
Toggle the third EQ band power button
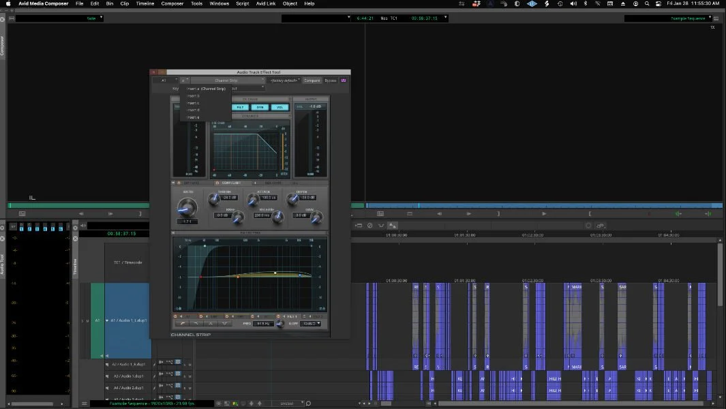tap(227, 316)
